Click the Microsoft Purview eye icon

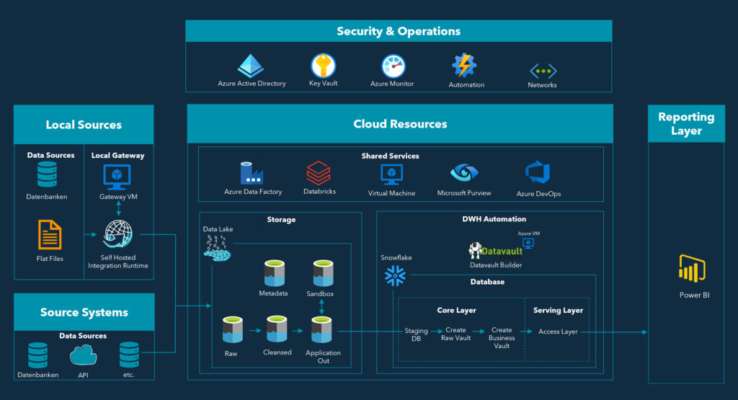(464, 173)
